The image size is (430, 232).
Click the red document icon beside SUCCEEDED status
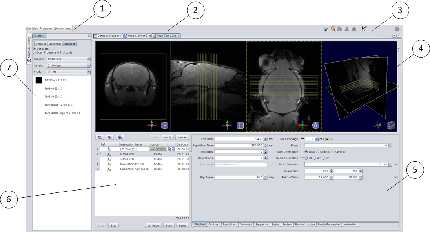coord(169,149)
